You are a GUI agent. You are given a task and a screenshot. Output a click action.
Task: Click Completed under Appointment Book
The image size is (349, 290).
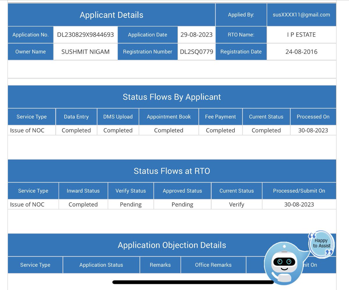(169, 130)
